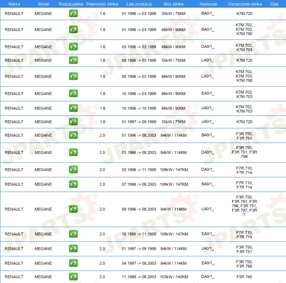The height and width of the screenshot is (283, 286).
Task: Click fuel icon in 07.1996 -> 08.2003 row
Action: tap(73, 184)
